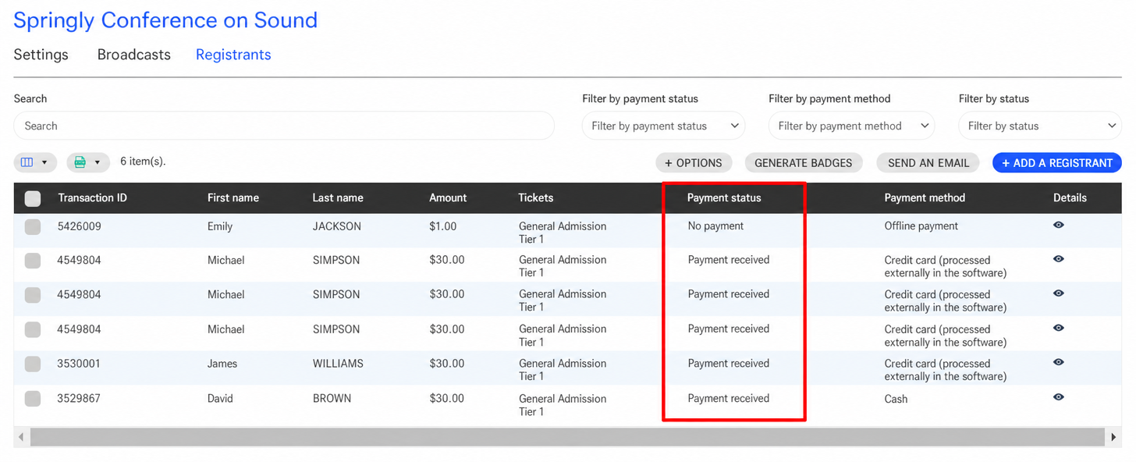Viewport: 1136px width, 462px height.
Task: Sort by the Transaction ID column header
Action: 92,197
